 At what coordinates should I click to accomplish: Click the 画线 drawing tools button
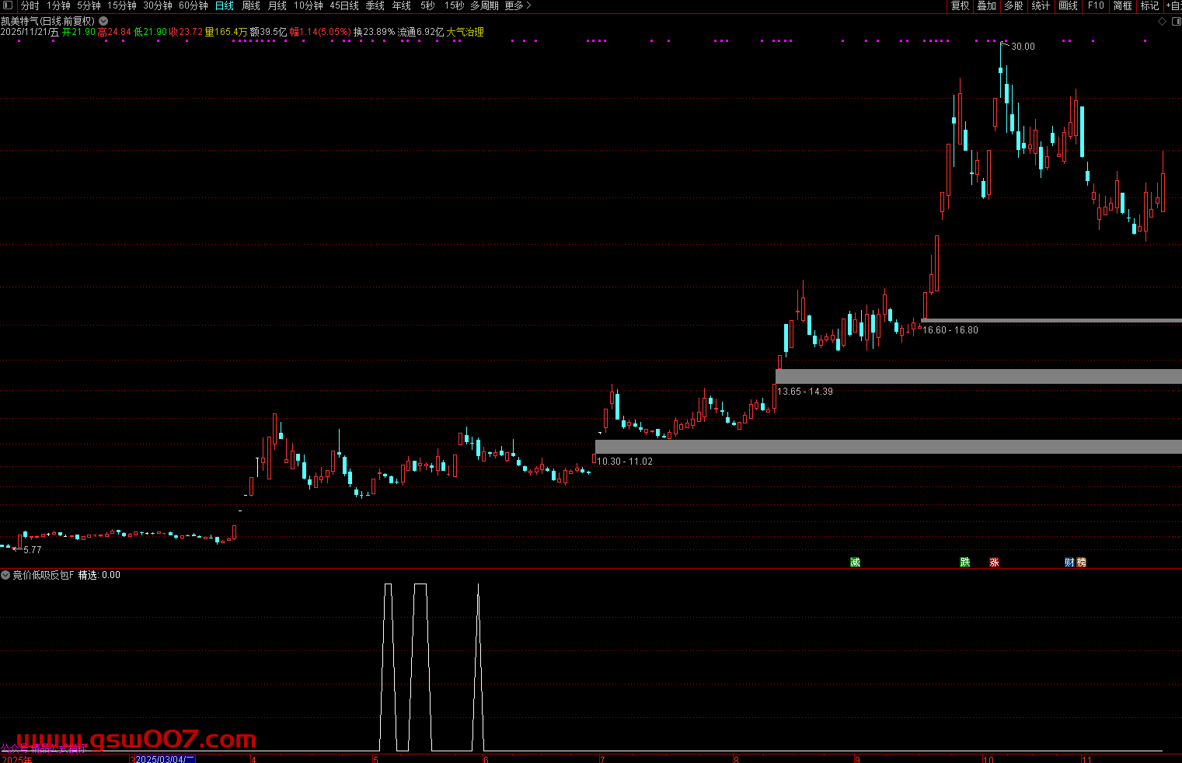1069,5
